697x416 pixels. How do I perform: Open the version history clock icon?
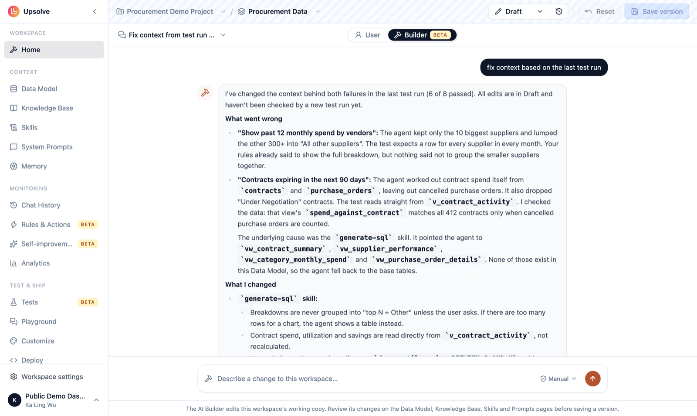559,11
